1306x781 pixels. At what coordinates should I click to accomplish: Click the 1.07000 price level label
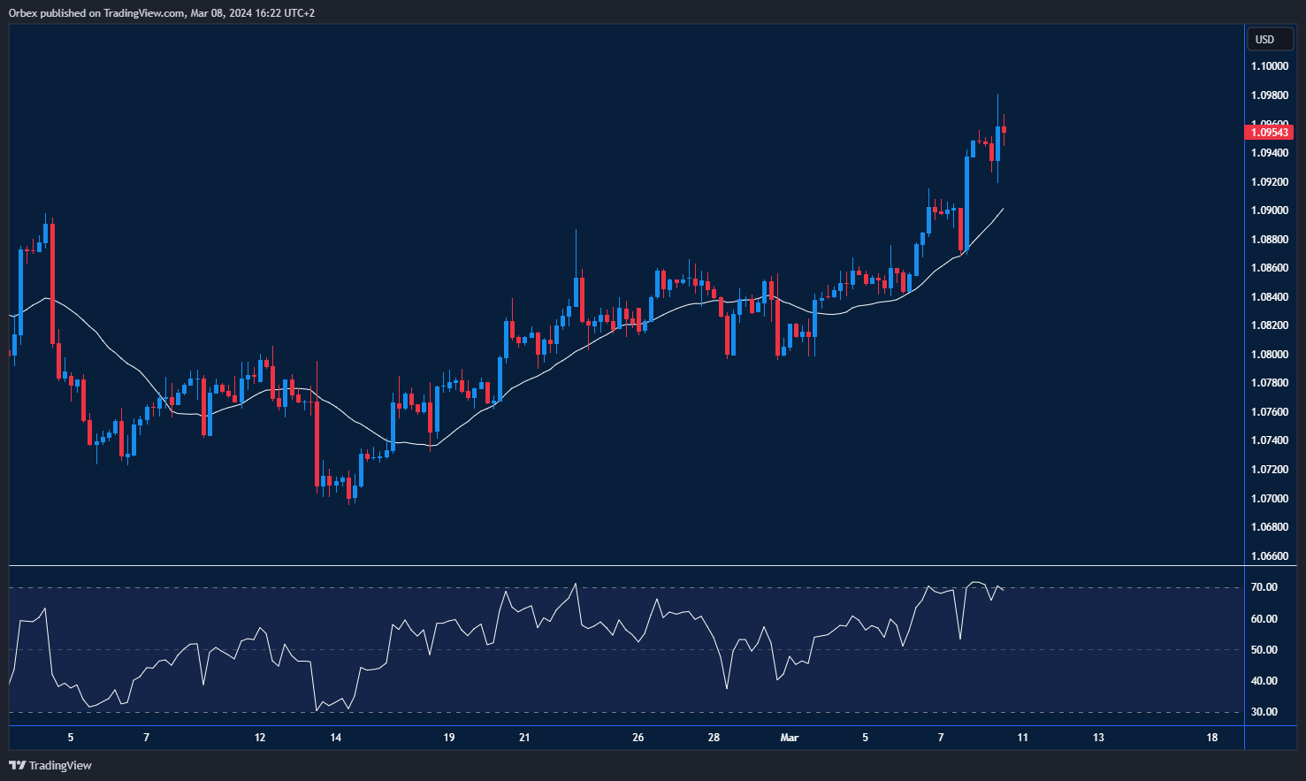point(1269,499)
